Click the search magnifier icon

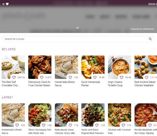(x=150, y=39)
